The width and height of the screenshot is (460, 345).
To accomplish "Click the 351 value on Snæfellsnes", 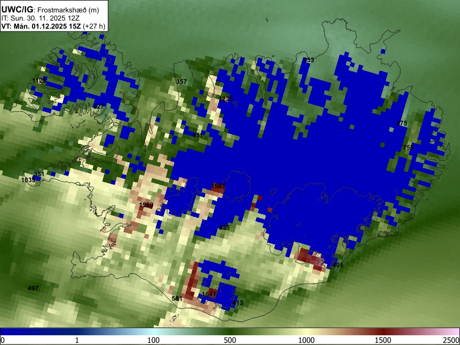I will tap(39, 174).
